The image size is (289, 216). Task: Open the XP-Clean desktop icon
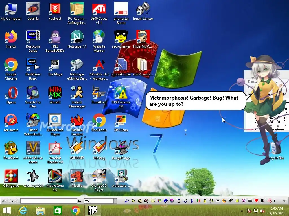(121, 123)
